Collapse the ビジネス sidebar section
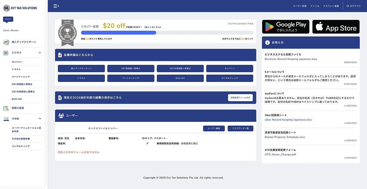 coord(40,53)
